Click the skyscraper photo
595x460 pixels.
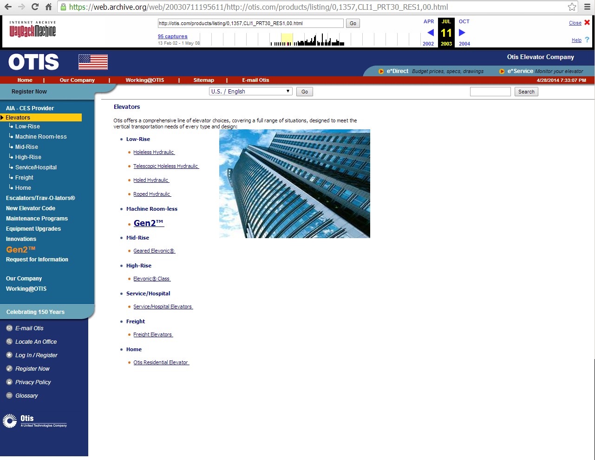[x=294, y=184]
